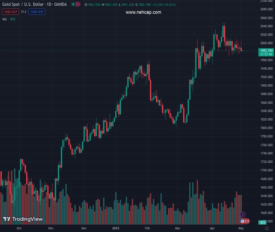Click the May label on time axis
Screen dimensions: 275x232
tap(241, 228)
